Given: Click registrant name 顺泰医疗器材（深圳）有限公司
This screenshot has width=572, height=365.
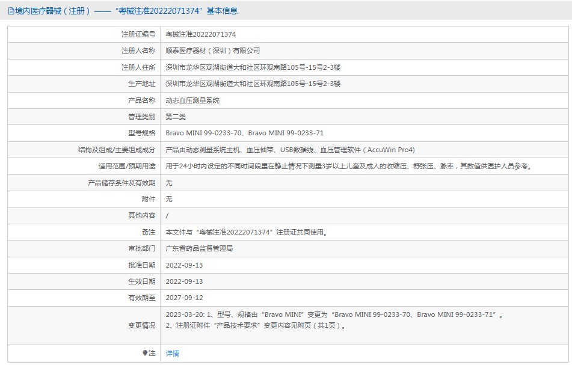Looking at the screenshot, I should point(213,51).
